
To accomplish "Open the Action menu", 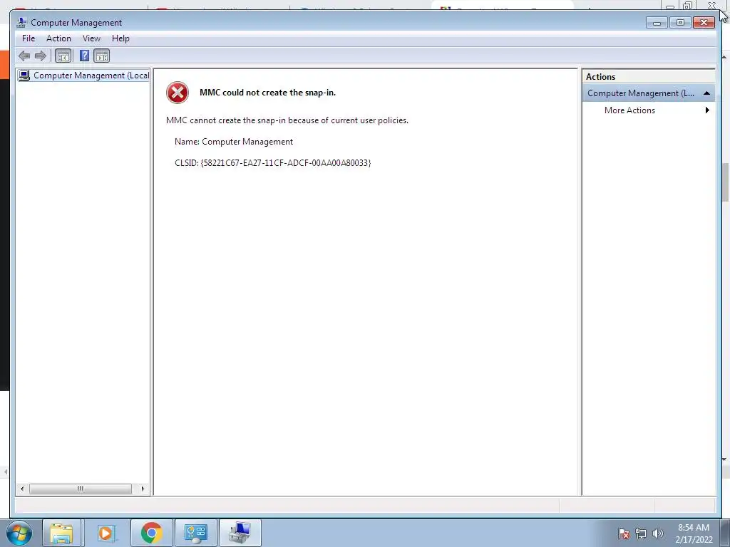I will 58,38.
